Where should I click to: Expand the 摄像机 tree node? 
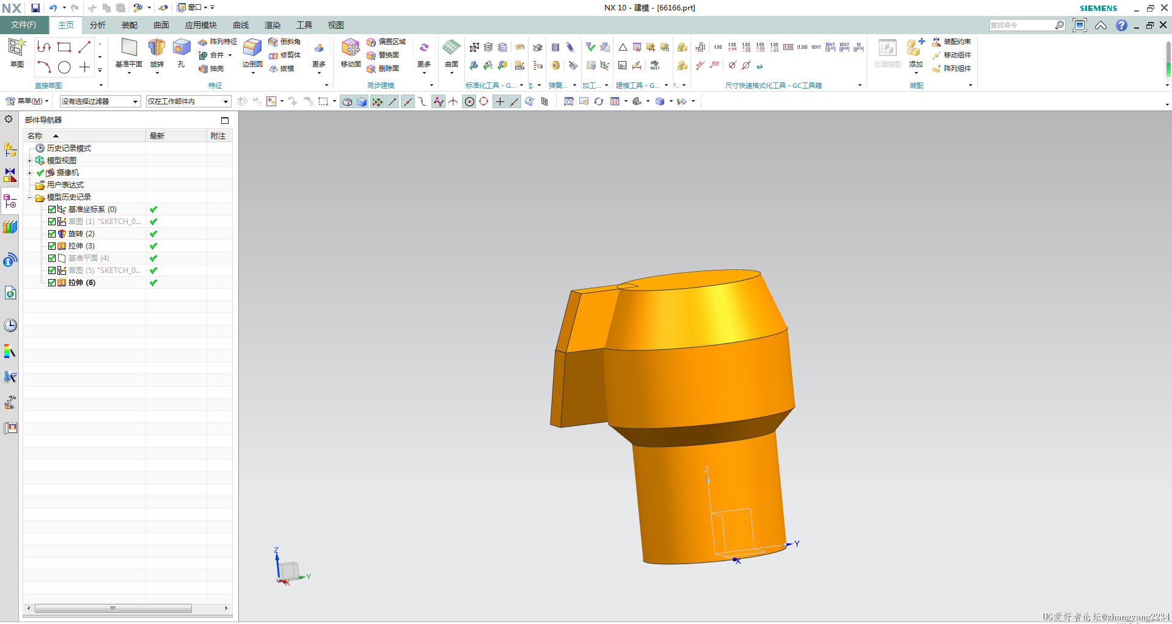click(x=29, y=173)
